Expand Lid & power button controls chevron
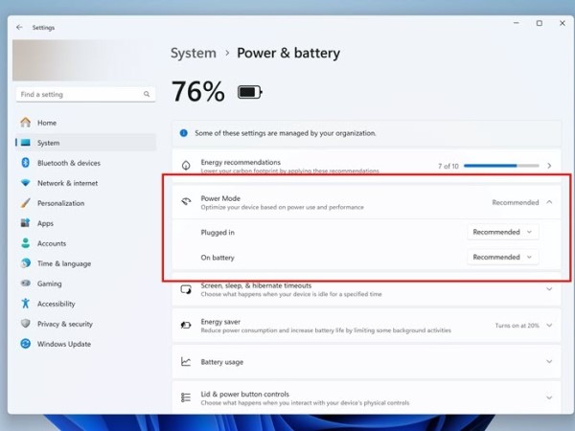Viewport: 575px width, 431px height. click(x=549, y=397)
